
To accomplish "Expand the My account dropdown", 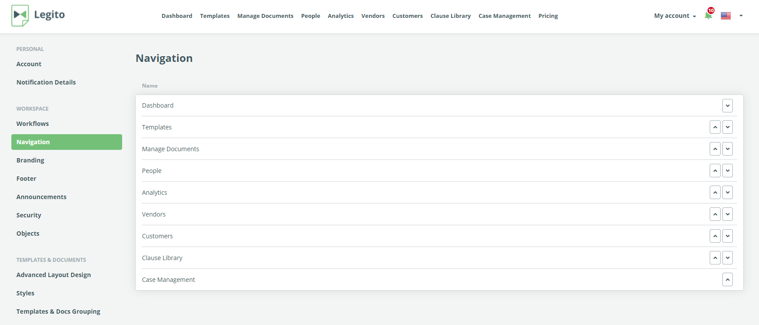I will 674,16.
